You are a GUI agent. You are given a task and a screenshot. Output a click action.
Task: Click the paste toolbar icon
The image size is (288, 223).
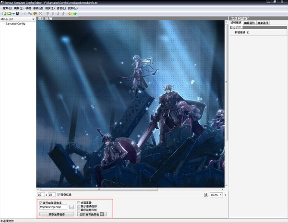(x=35, y=14)
